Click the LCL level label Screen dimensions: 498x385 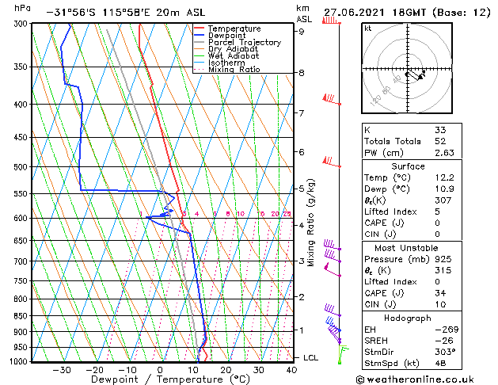pyautogui.click(x=310, y=358)
